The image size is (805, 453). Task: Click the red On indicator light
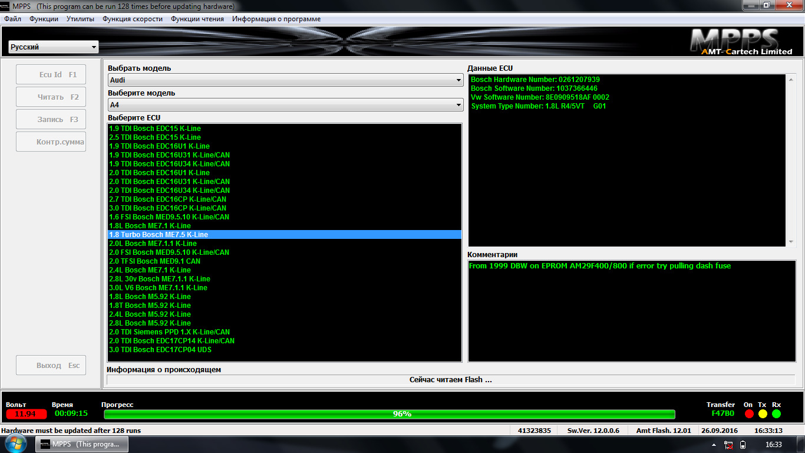point(749,414)
